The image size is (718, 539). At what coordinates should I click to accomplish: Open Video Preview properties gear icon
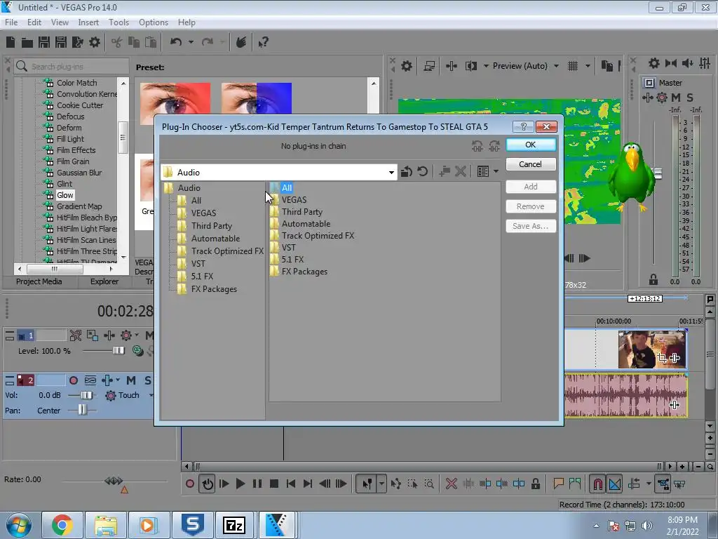click(x=406, y=66)
